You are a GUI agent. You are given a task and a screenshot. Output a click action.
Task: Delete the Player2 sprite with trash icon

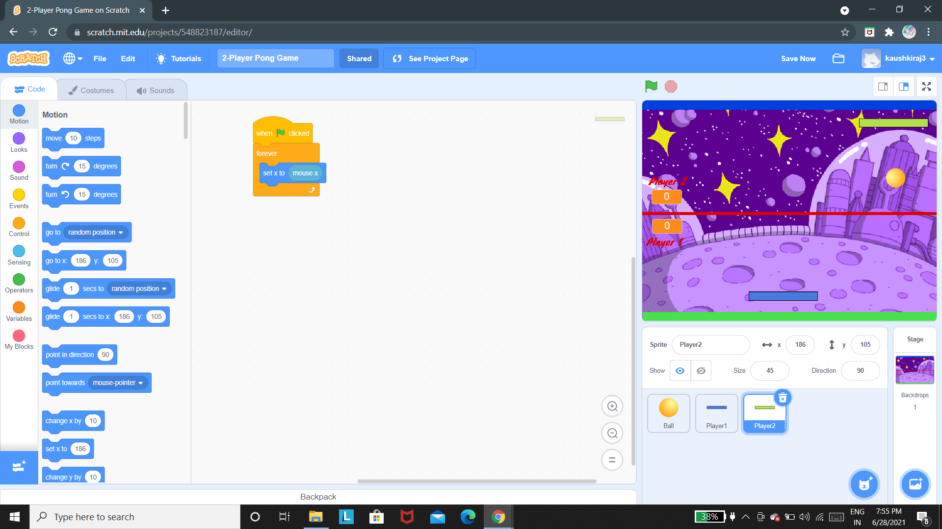(x=783, y=398)
